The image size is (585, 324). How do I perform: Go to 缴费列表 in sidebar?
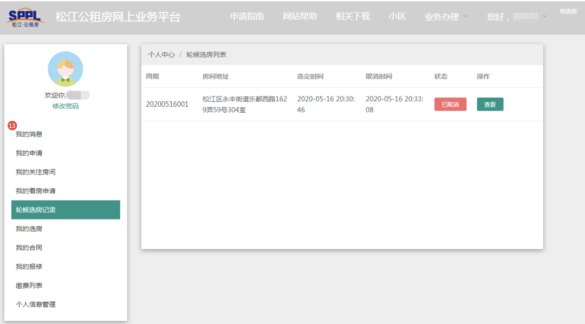tap(29, 286)
